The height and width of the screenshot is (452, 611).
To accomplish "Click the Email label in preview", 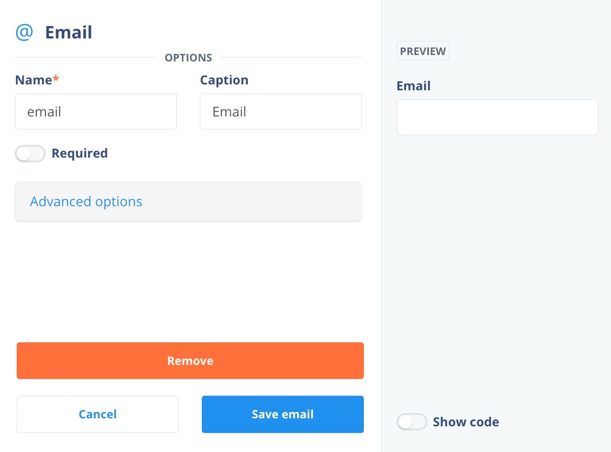I will point(413,85).
